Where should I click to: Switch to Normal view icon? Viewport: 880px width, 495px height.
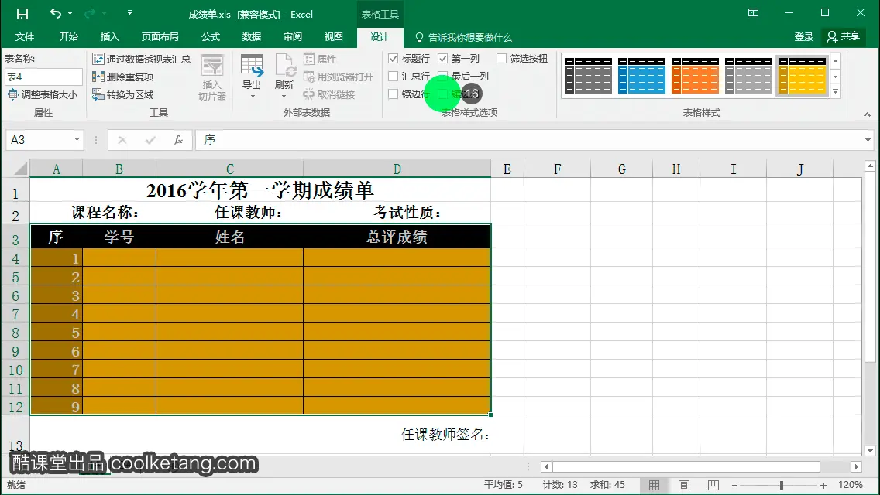(x=654, y=485)
